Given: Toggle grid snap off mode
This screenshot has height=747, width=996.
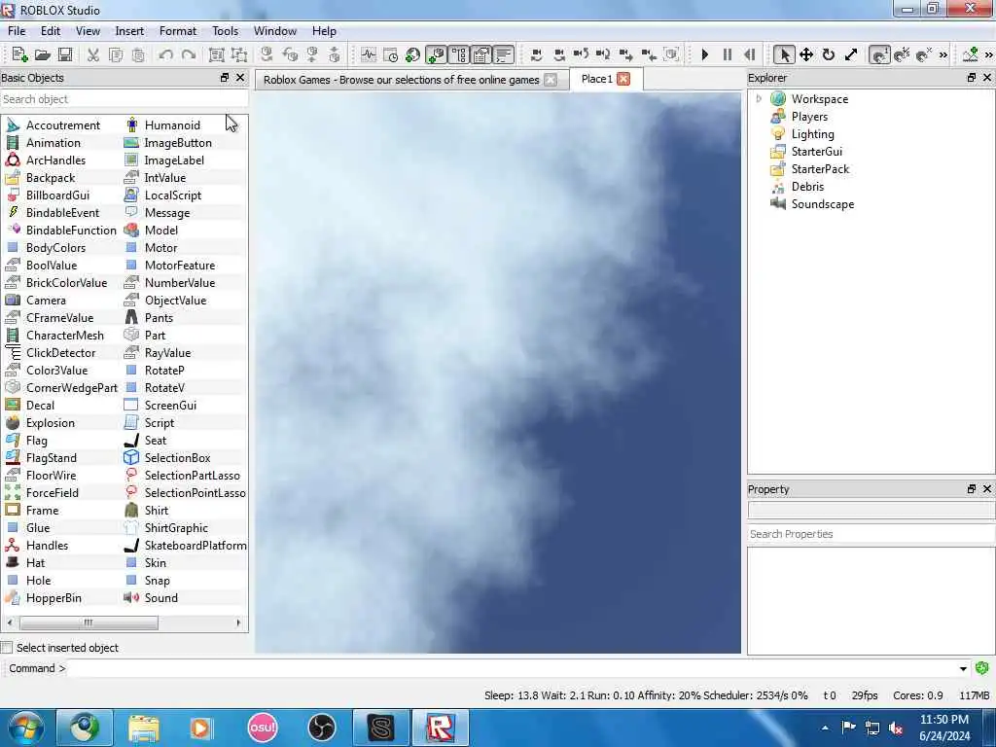Looking at the screenshot, I should (x=924, y=54).
